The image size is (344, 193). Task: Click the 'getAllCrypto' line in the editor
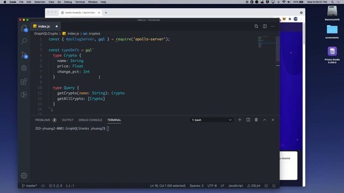coord(81,99)
